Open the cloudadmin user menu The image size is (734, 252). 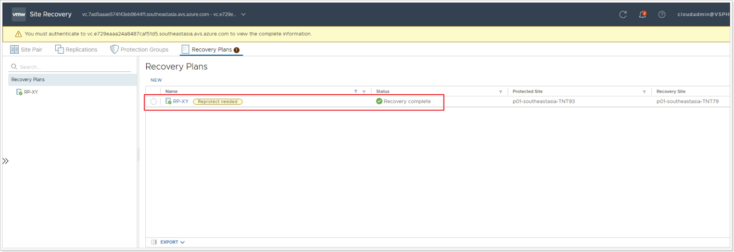click(703, 15)
